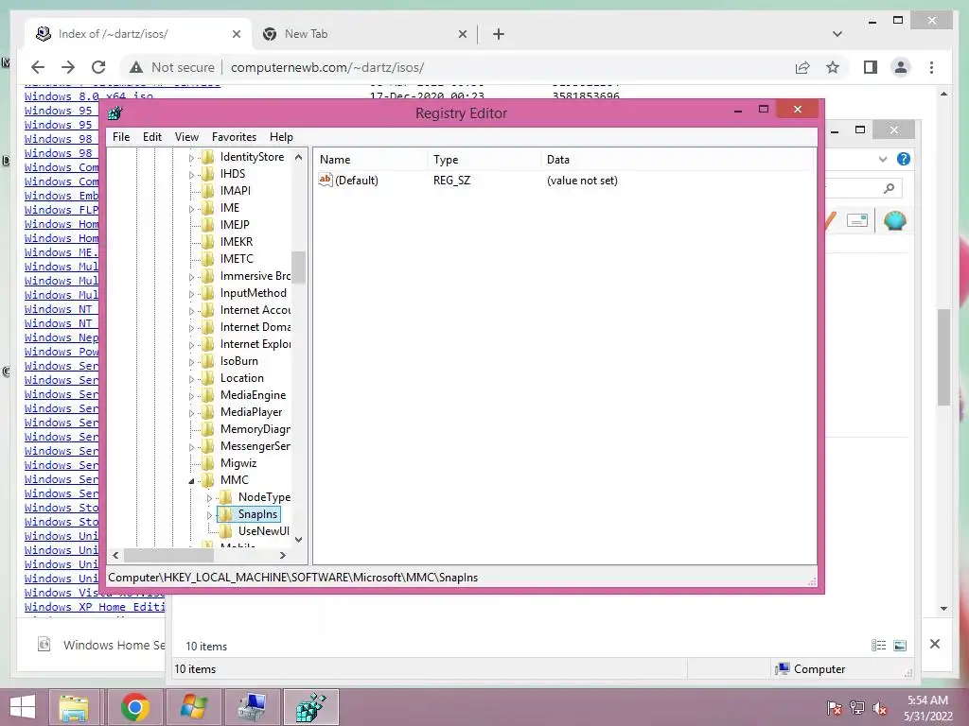
Task: Click the Not secure warning icon
Action: point(136,67)
